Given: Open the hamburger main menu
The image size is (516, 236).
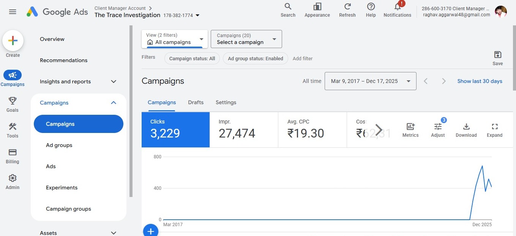Looking at the screenshot, I should click(13, 12).
